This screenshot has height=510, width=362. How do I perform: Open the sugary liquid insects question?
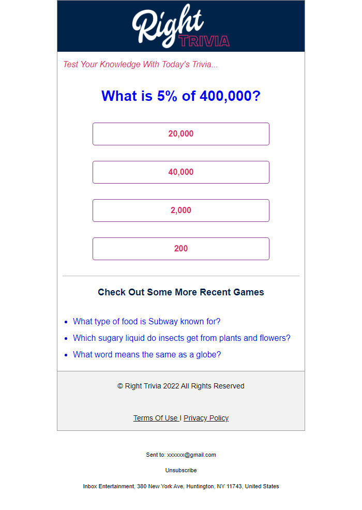(182, 338)
